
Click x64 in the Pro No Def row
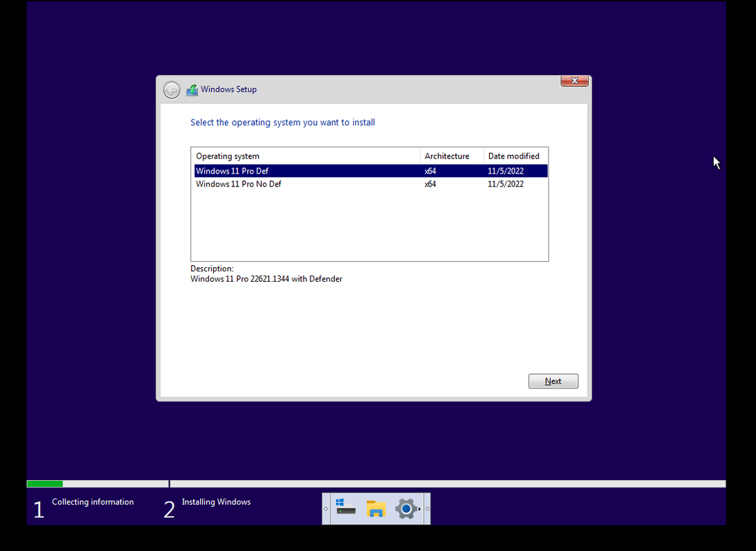(430, 184)
